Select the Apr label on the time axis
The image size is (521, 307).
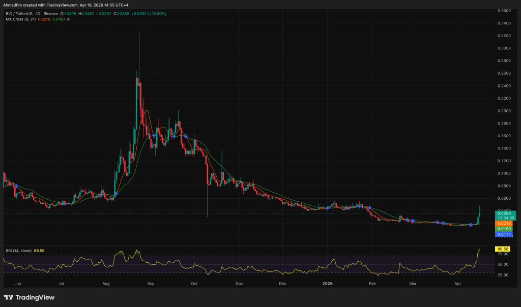(x=457, y=284)
